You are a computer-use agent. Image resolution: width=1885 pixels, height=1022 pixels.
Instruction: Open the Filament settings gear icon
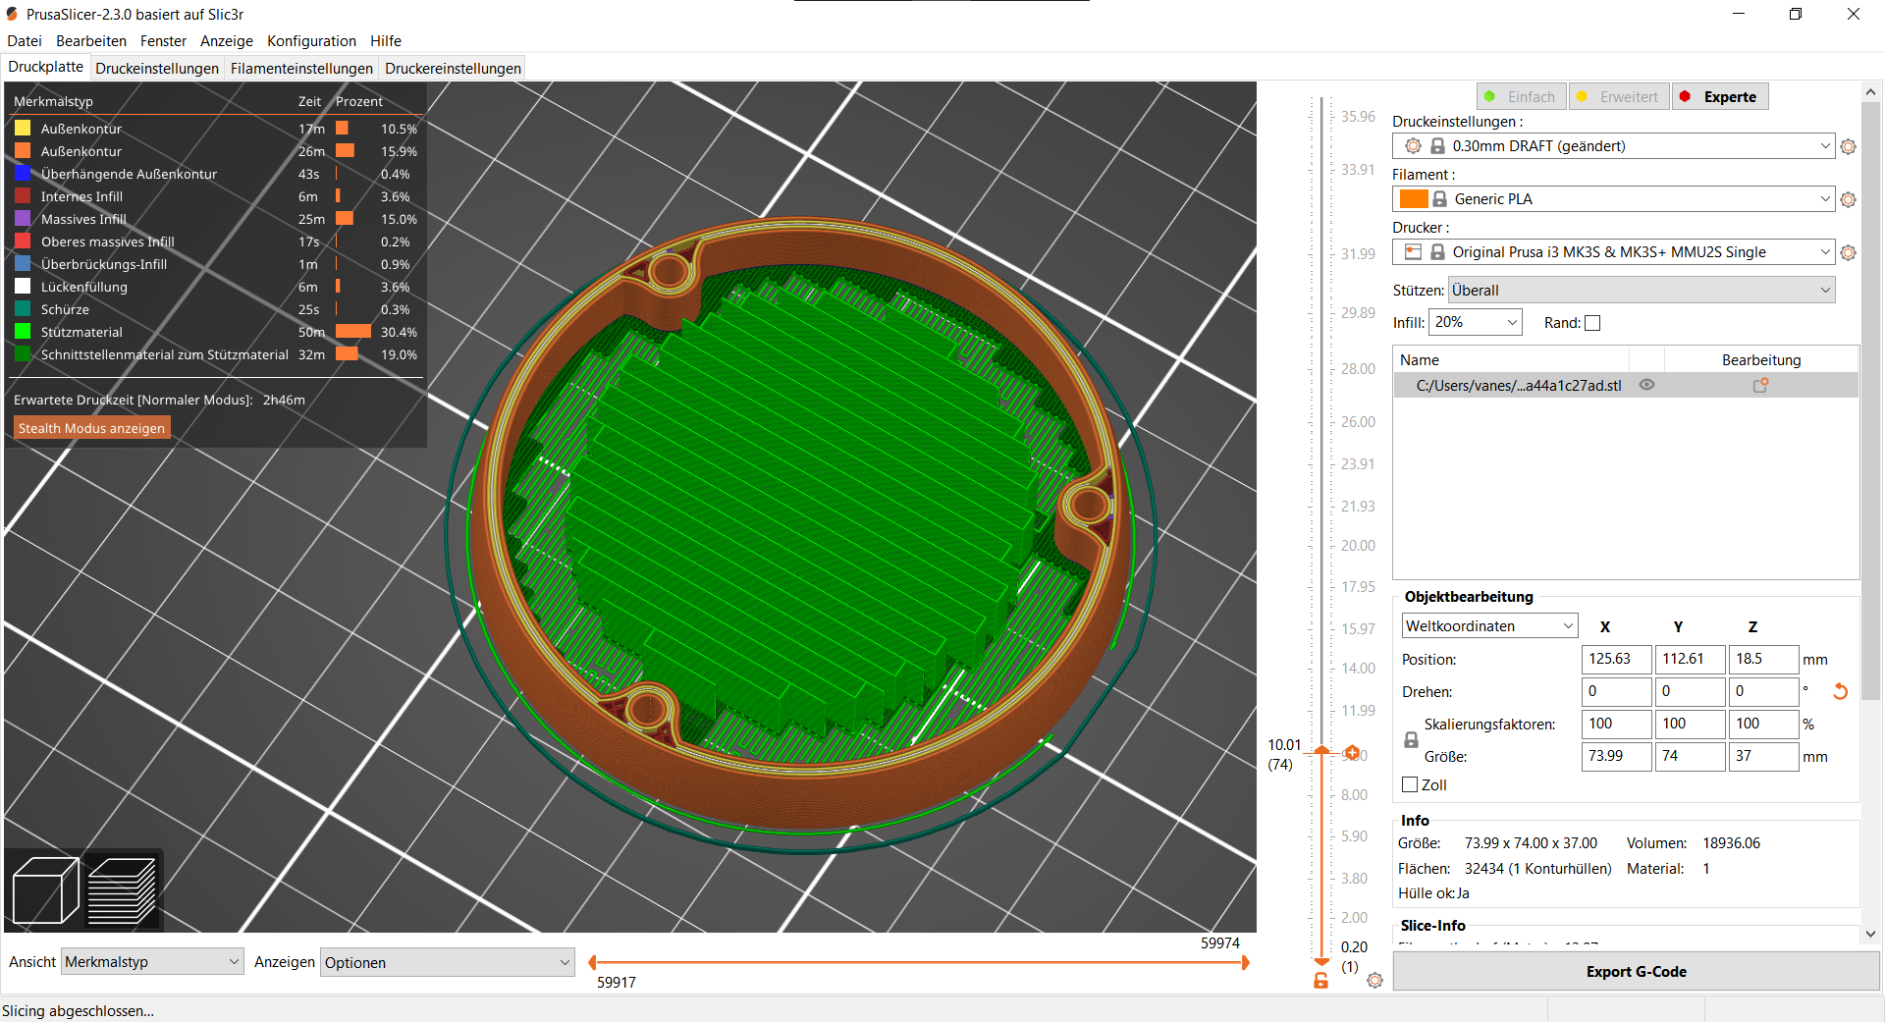click(1849, 198)
